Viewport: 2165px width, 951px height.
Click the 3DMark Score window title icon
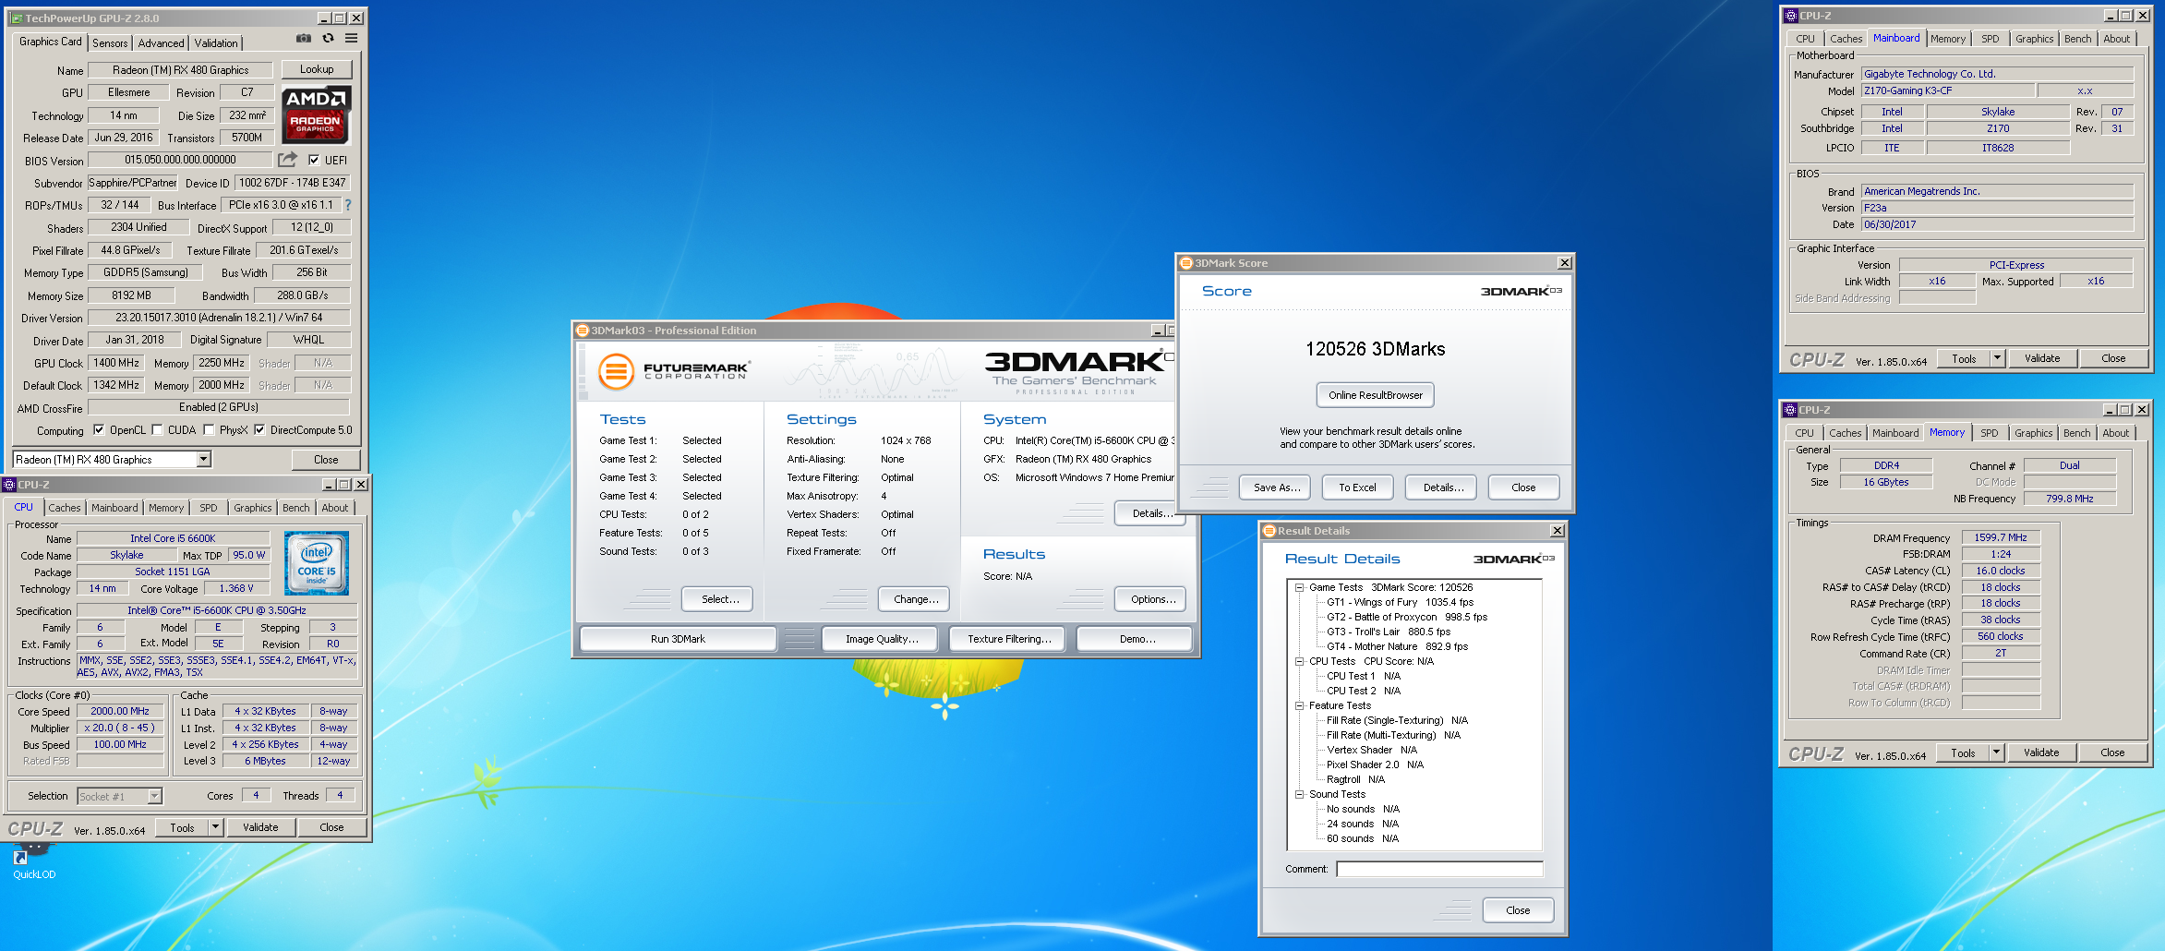point(1186,263)
